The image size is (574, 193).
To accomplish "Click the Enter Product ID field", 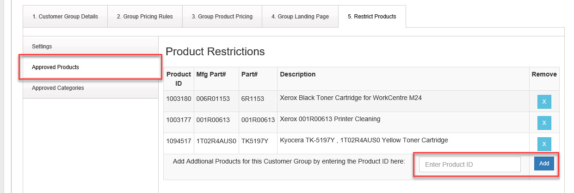I will click(469, 164).
